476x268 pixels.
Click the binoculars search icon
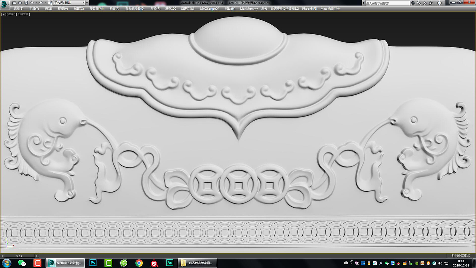pyautogui.click(x=413, y=3)
